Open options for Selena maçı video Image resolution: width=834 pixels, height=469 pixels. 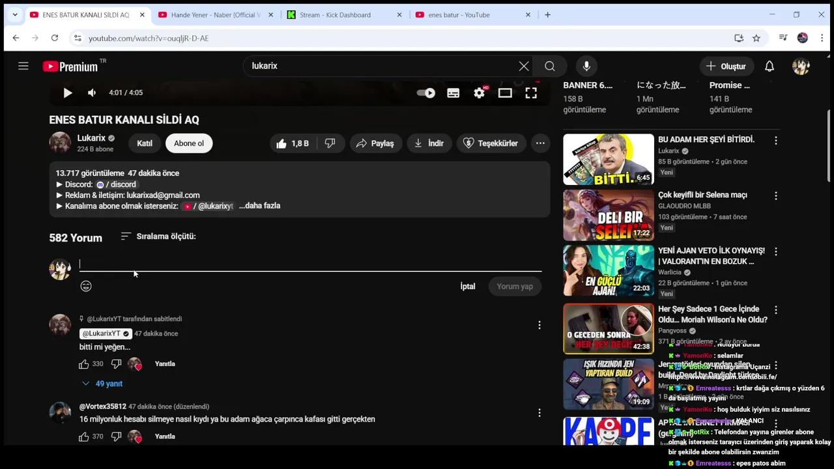pyautogui.click(x=776, y=195)
